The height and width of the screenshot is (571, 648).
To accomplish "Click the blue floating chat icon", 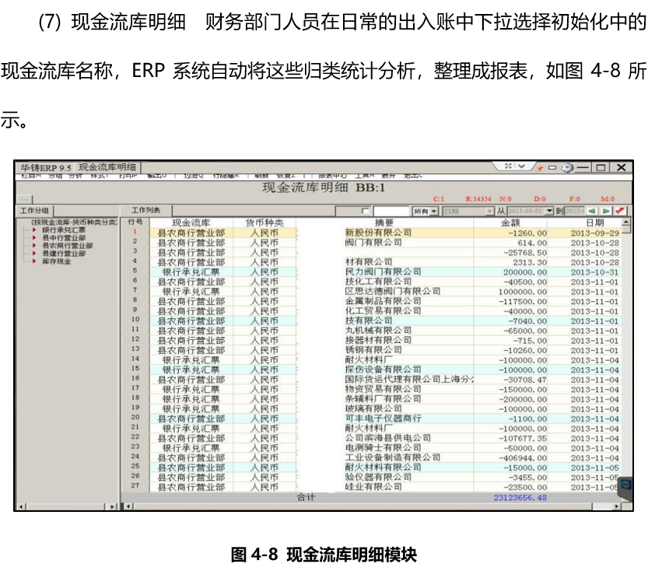I will [x=624, y=485].
